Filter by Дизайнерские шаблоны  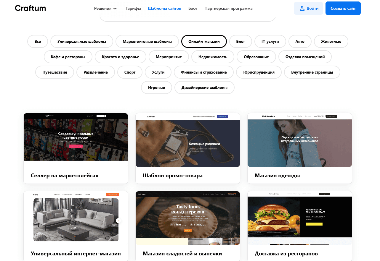(204, 87)
